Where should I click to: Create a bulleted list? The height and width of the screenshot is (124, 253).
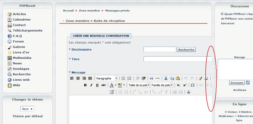click(x=123, y=78)
